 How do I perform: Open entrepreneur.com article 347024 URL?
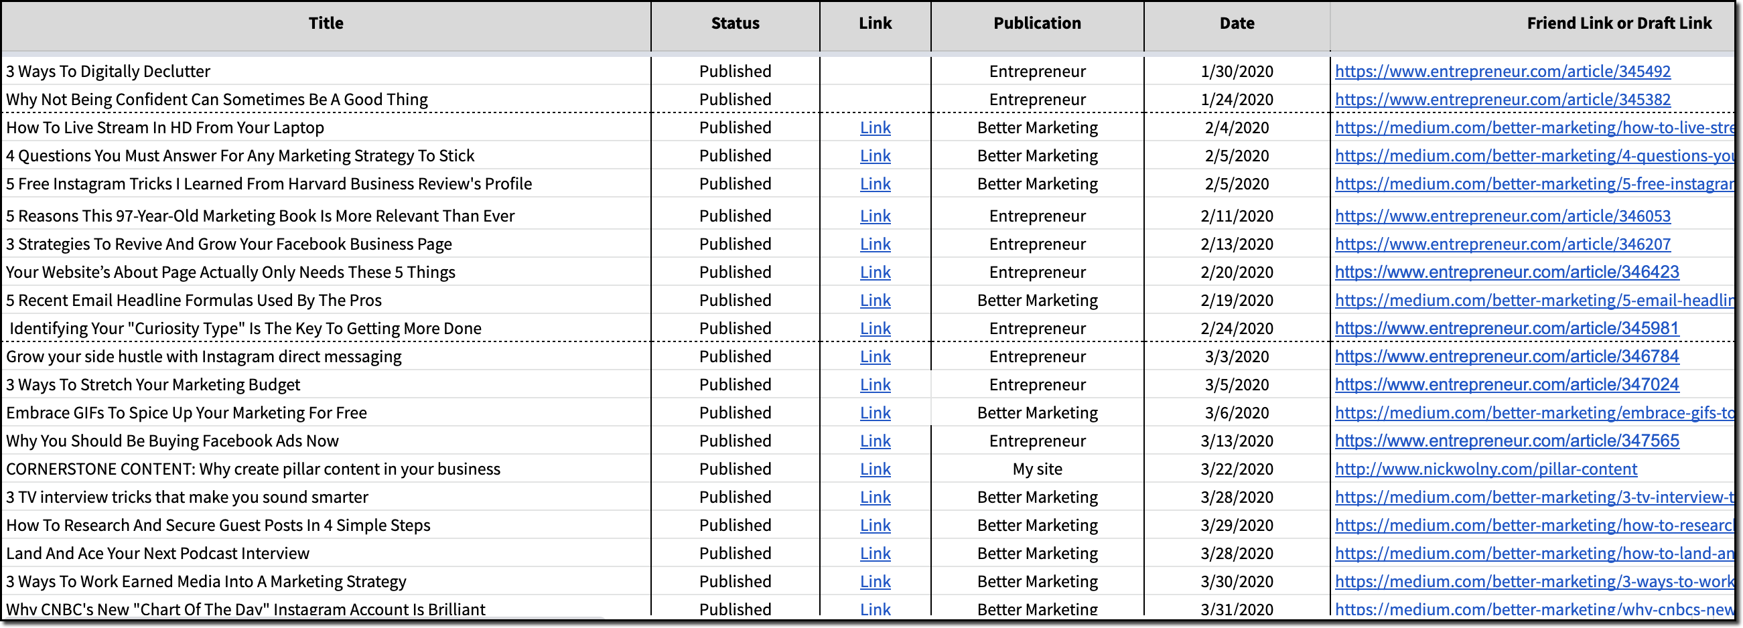[x=1507, y=386]
